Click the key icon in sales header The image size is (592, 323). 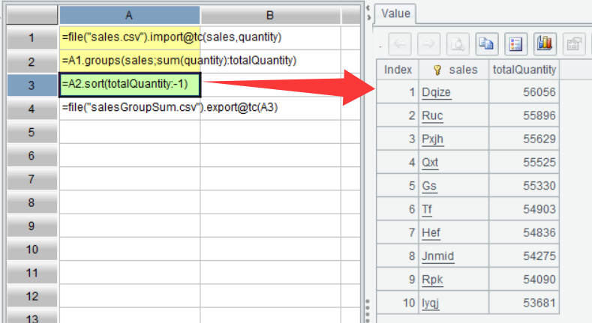[x=437, y=70]
